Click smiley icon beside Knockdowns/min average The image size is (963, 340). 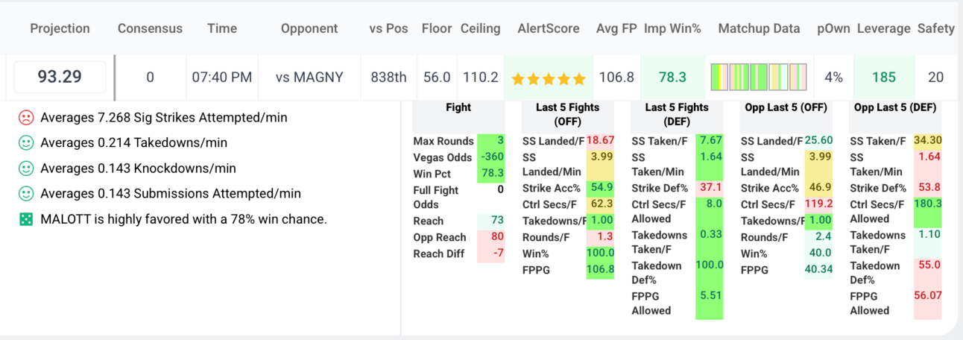(25, 168)
